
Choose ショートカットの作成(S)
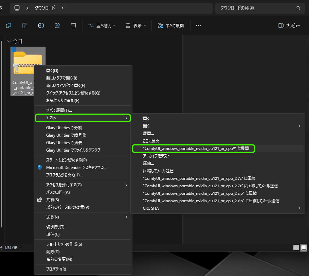(83, 244)
